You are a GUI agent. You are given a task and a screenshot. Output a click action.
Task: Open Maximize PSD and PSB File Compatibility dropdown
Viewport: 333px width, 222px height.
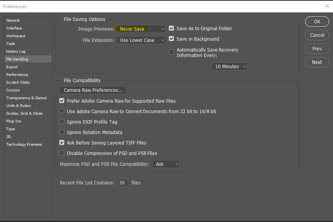pyautogui.click(x=166, y=164)
